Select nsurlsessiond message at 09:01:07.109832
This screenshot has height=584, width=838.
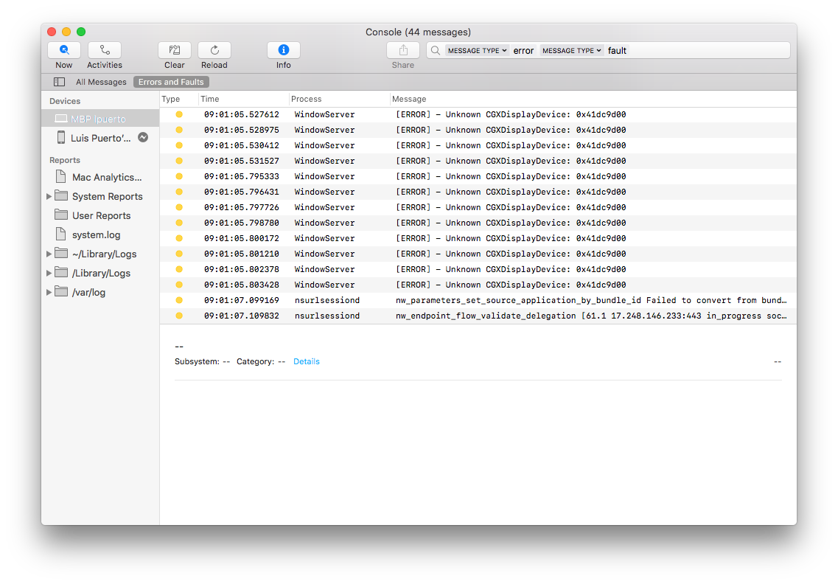(x=478, y=316)
